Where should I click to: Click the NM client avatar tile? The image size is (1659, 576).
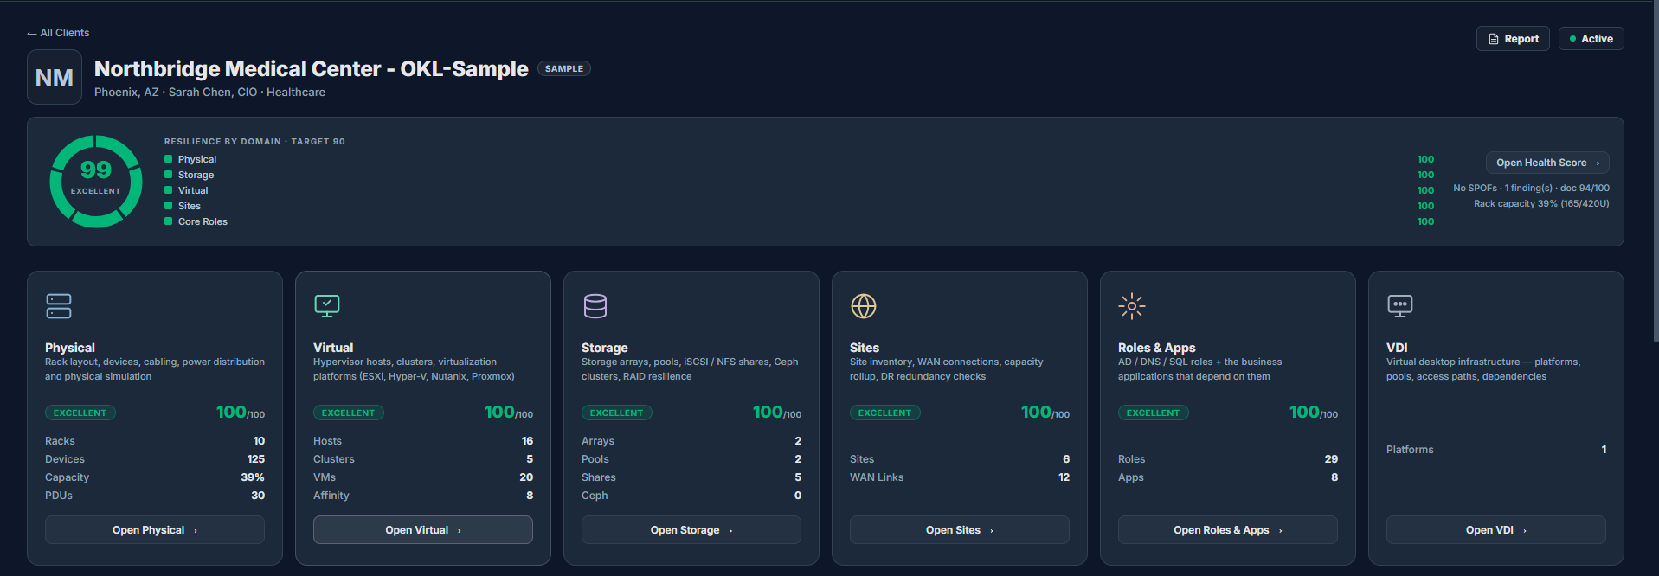pyautogui.click(x=55, y=77)
